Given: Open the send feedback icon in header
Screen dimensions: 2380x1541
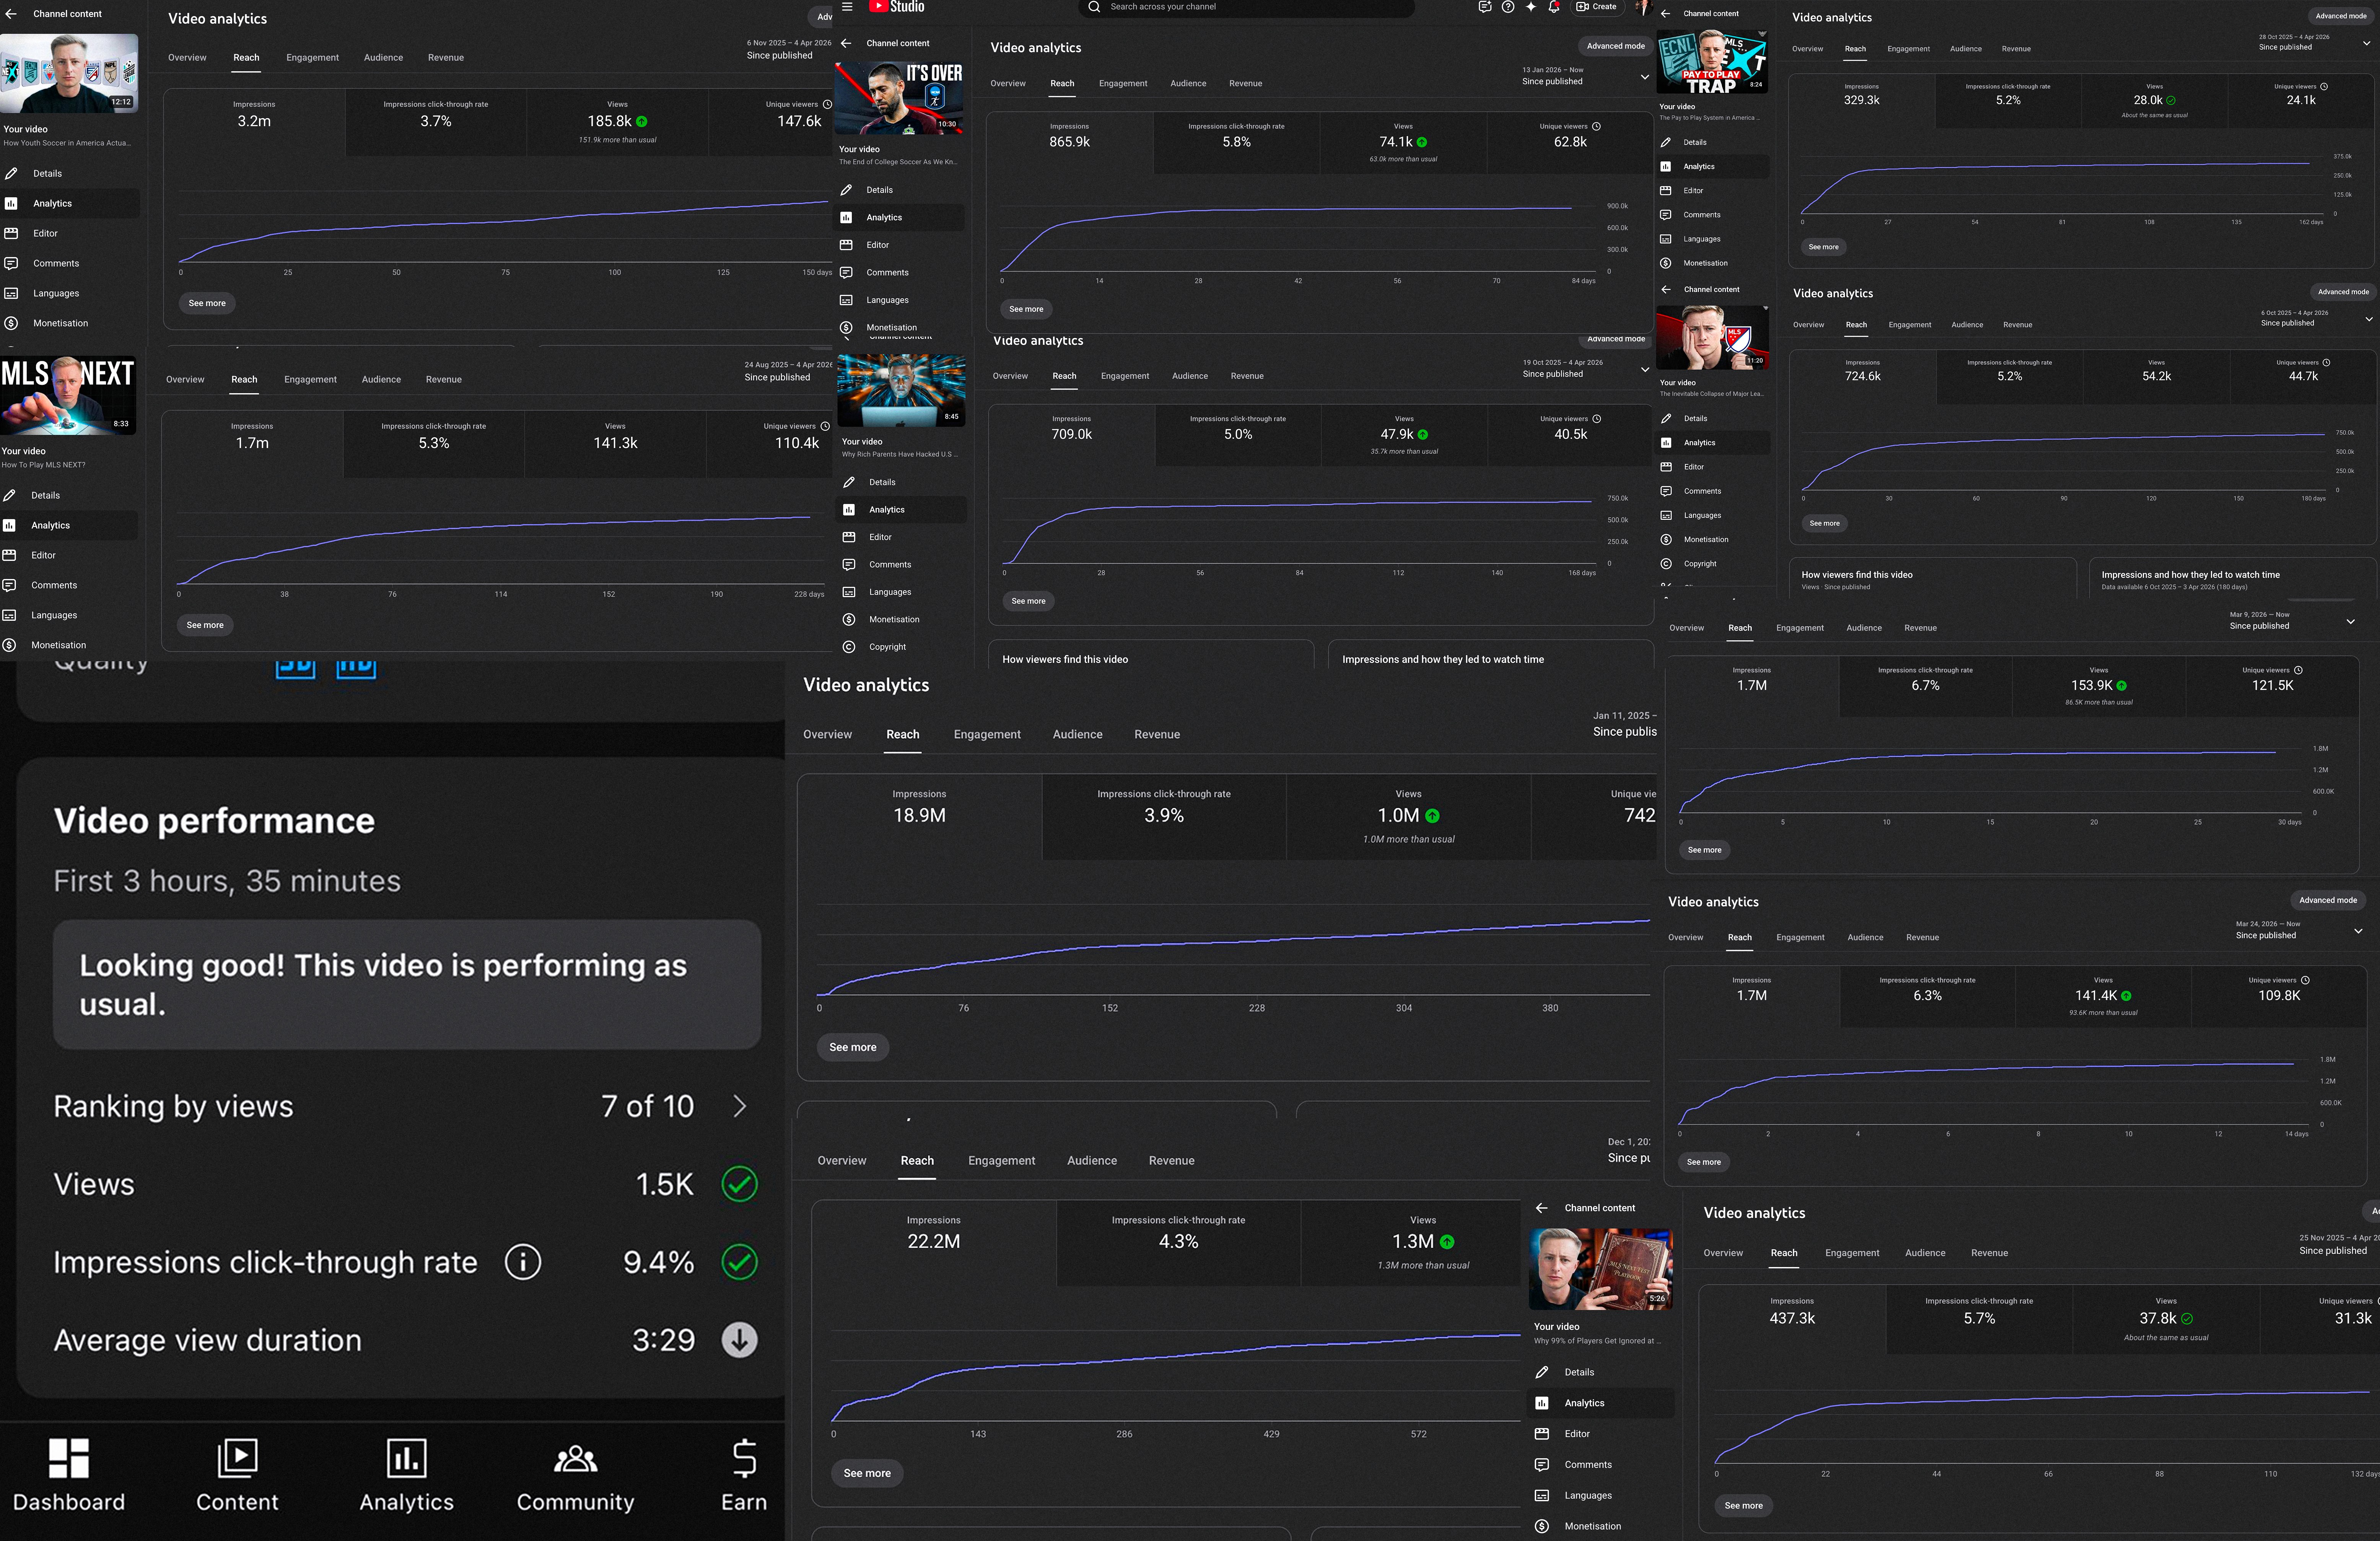Looking at the screenshot, I should (x=1485, y=7).
